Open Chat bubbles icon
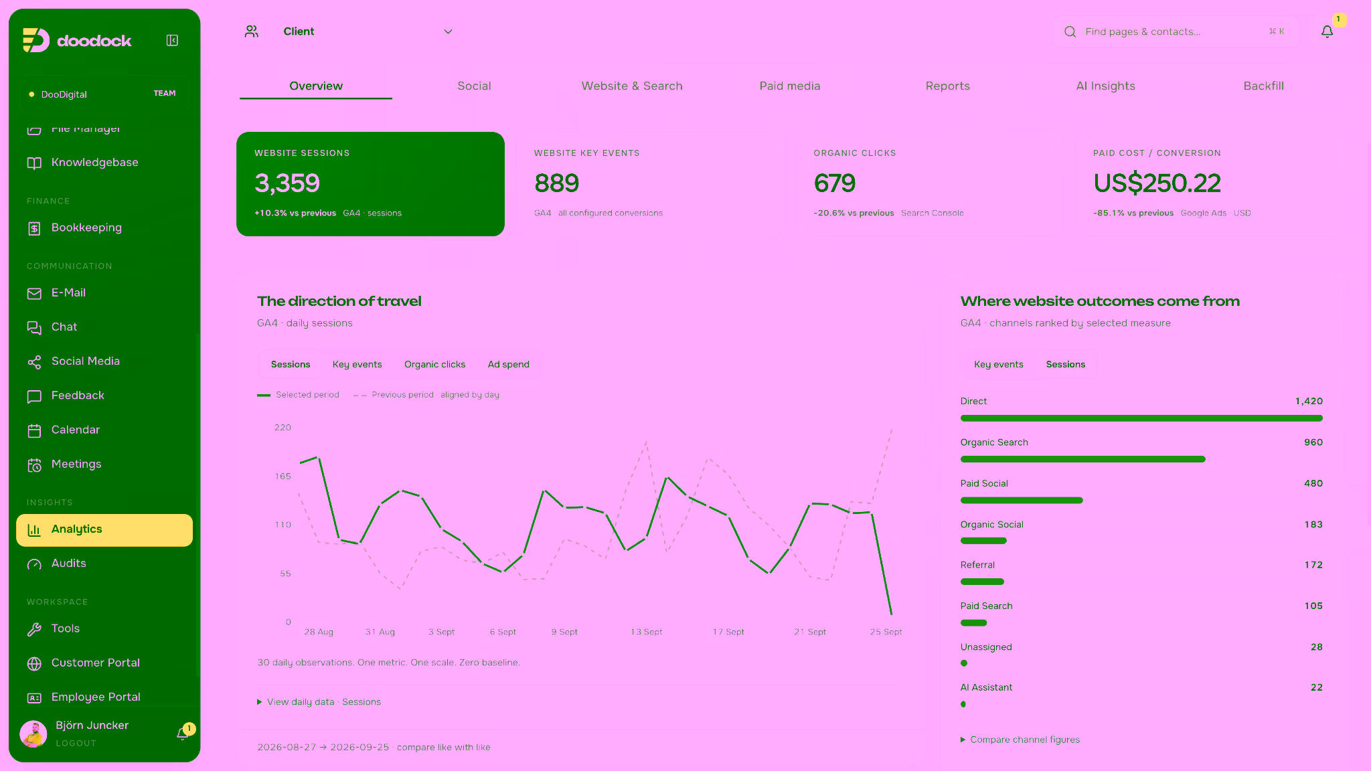The width and height of the screenshot is (1371, 771). point(34,327)
